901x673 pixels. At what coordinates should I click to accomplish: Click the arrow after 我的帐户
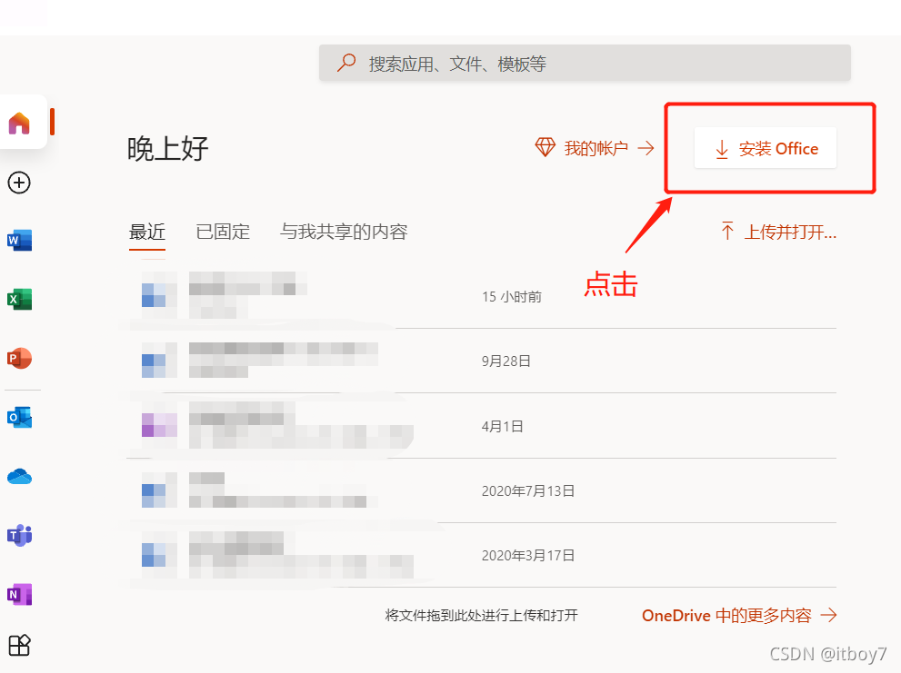[x=646, y=148]
